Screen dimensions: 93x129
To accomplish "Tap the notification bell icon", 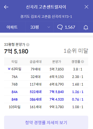I will tap(86, 27).
